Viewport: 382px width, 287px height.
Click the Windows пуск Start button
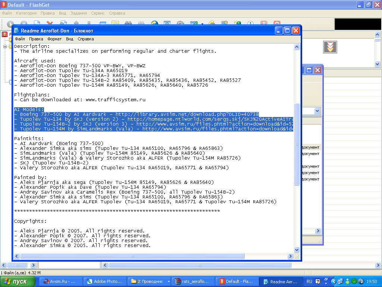[x=18, y=281]
